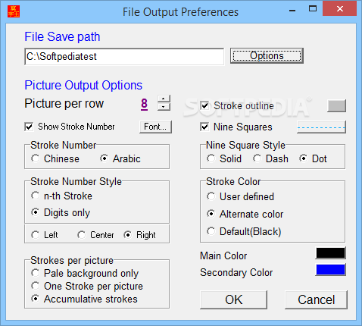The image size is (362, 326).
Task: Select Chinese stroke number radio button
Action: coord(36,158)
